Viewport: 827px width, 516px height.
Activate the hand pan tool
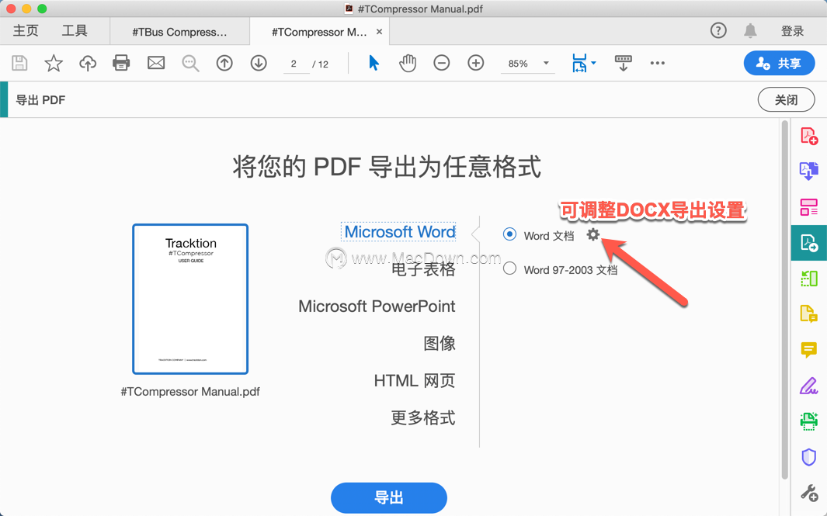coord(407,64)
